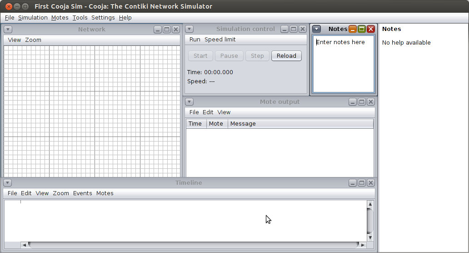Minimize the Network window
Viewport: 469px width, 253px height.
tap(158, 29)
